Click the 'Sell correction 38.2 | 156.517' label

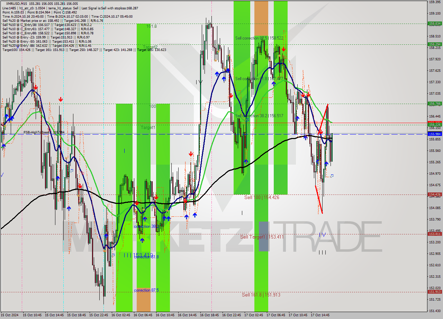[259, 116]
